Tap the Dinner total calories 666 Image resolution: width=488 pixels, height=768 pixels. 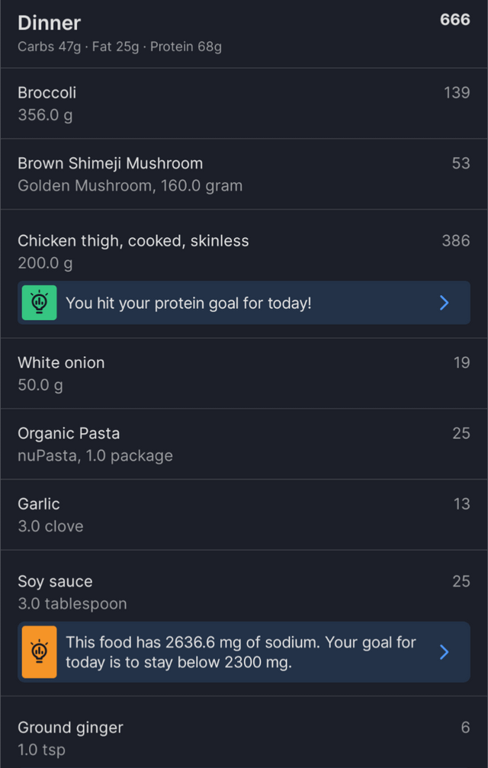coord(454,20)
